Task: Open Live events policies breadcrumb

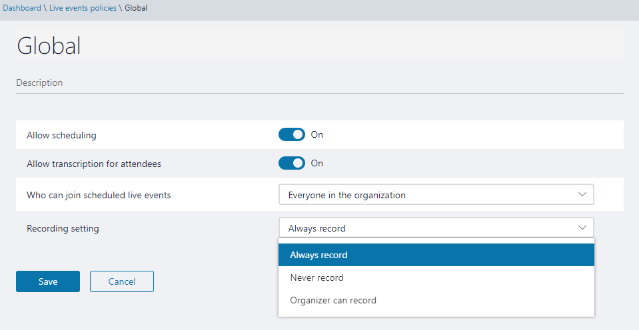Action: click(83, 8)
